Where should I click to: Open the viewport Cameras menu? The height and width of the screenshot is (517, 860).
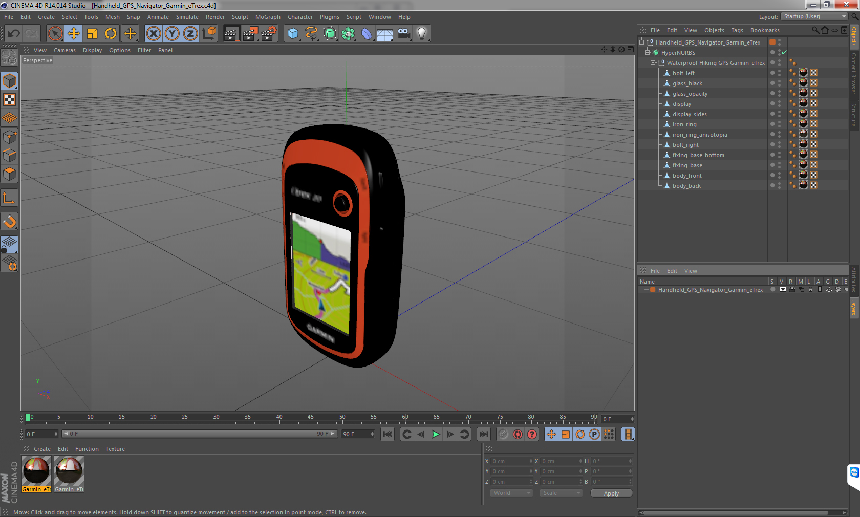pyautogui.click(x=64, y=50)
